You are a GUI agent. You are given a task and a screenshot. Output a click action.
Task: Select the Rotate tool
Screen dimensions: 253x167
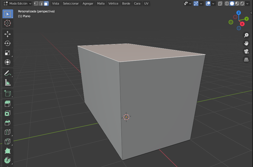8,43
